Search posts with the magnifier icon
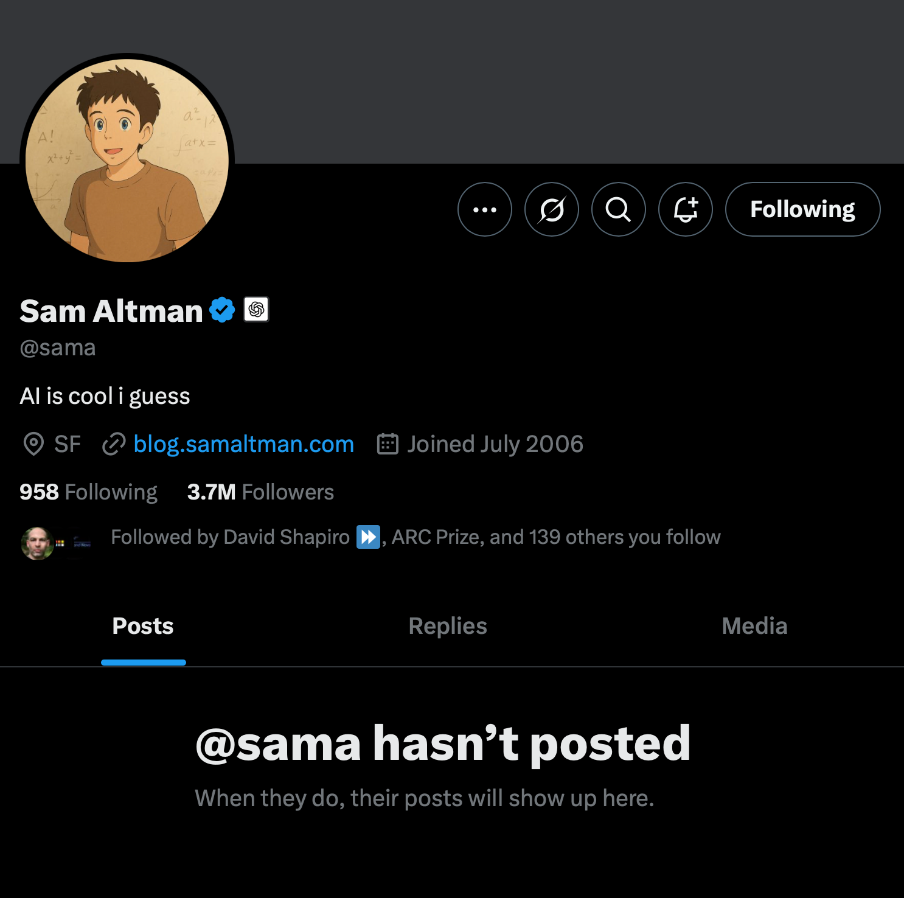The width and height of the screenshot is (904, 898). (618, 209)
